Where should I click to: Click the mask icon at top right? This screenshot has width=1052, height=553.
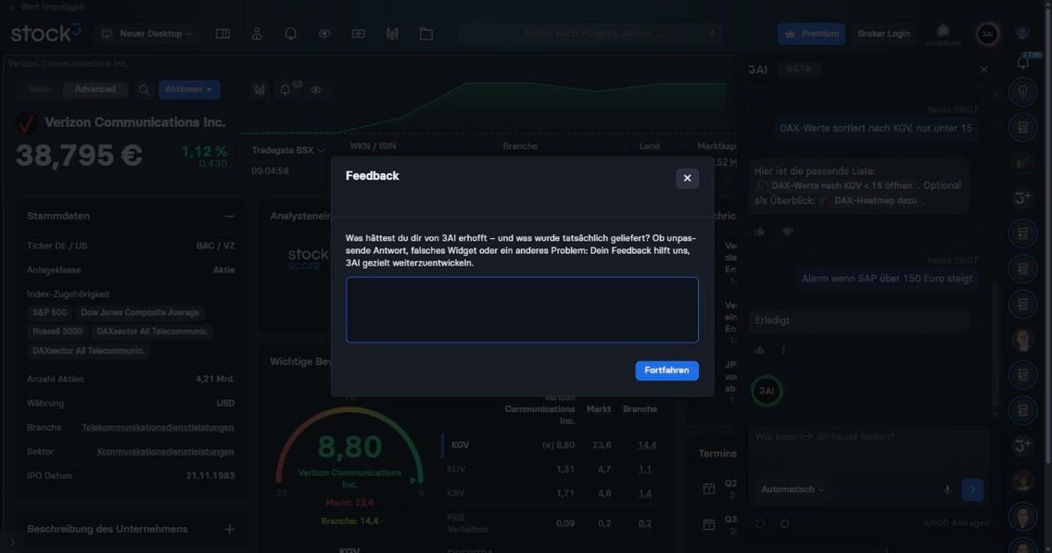pos(1021,32)
